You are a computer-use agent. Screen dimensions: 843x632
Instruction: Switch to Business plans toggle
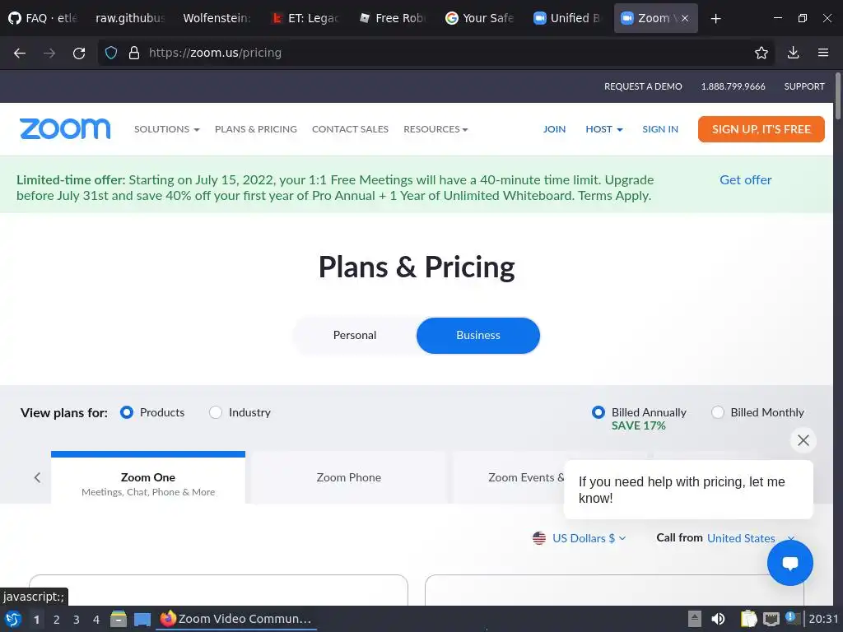(x=478, y=336)
